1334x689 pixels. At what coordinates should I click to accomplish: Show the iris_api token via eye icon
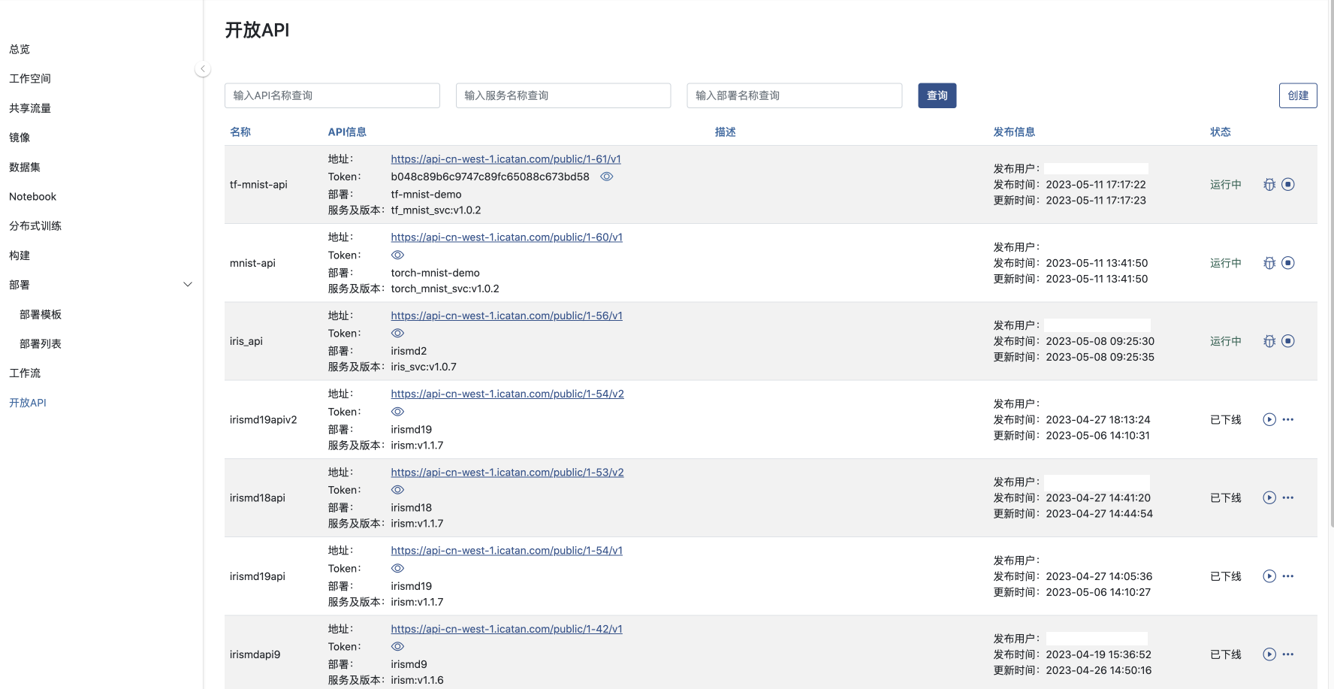coord(398,334)
